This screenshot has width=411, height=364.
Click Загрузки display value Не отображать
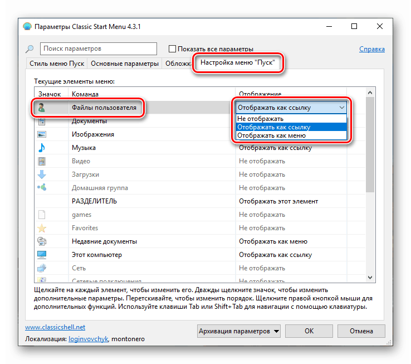point(262,174)
